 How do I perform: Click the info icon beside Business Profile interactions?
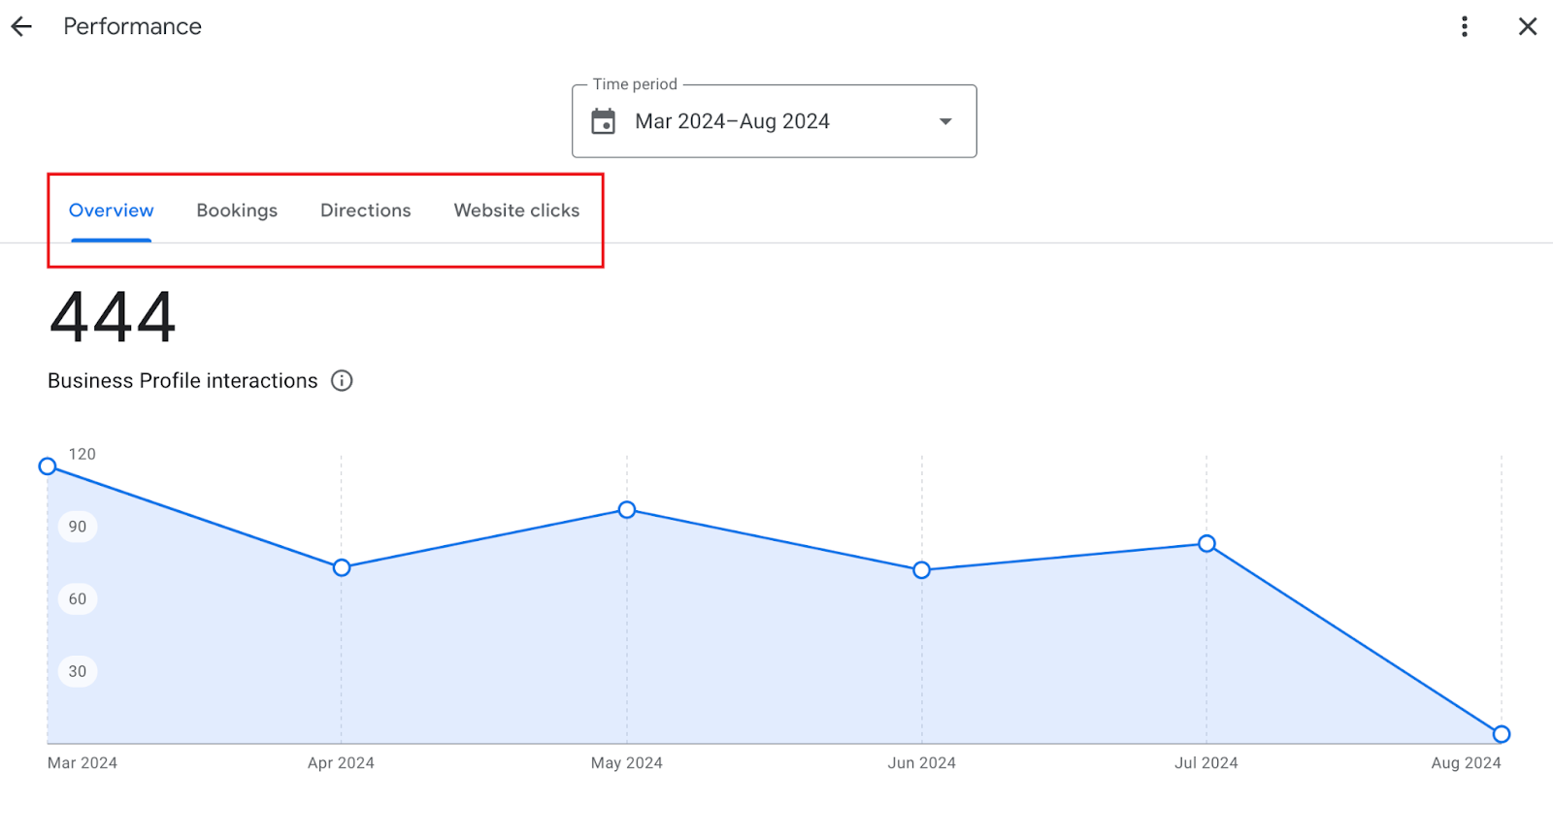coord(342,380)
